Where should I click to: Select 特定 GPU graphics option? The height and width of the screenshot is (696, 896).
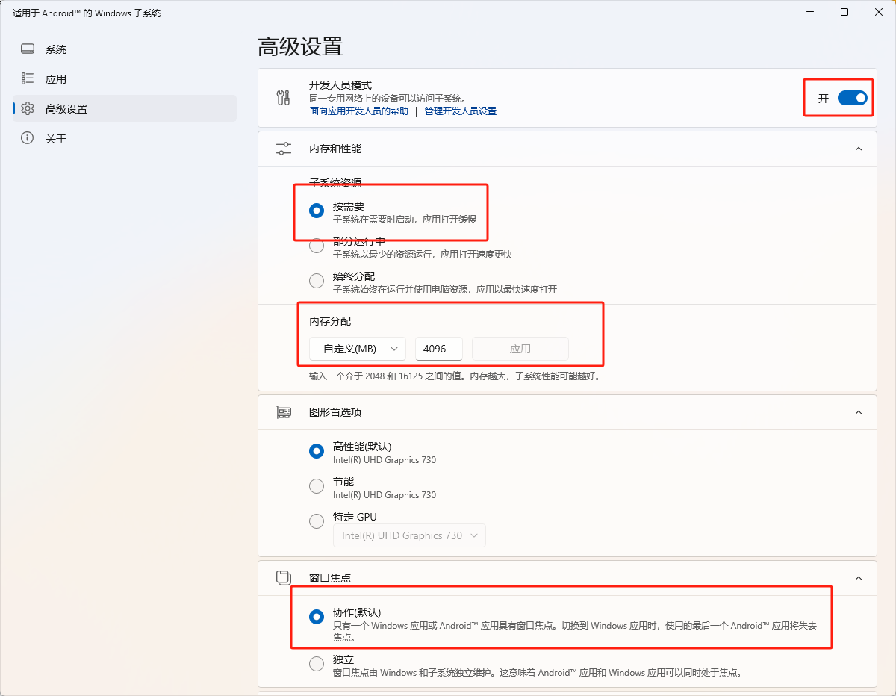pyautogui.click(x=317, y=521)
